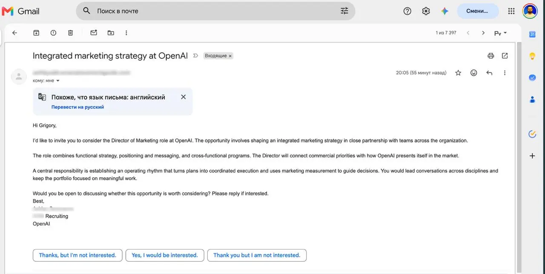
Task: Click subject 'Integrated marketing strategy at OpenAI'
Action: 110,56
